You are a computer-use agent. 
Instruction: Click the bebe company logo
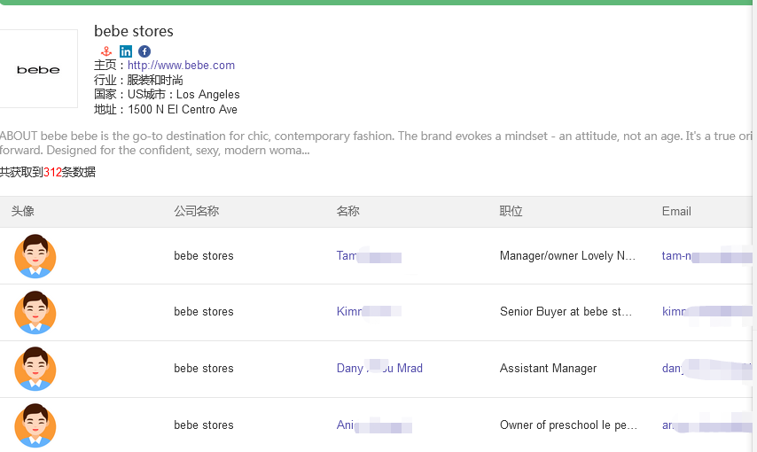point(38,69)
